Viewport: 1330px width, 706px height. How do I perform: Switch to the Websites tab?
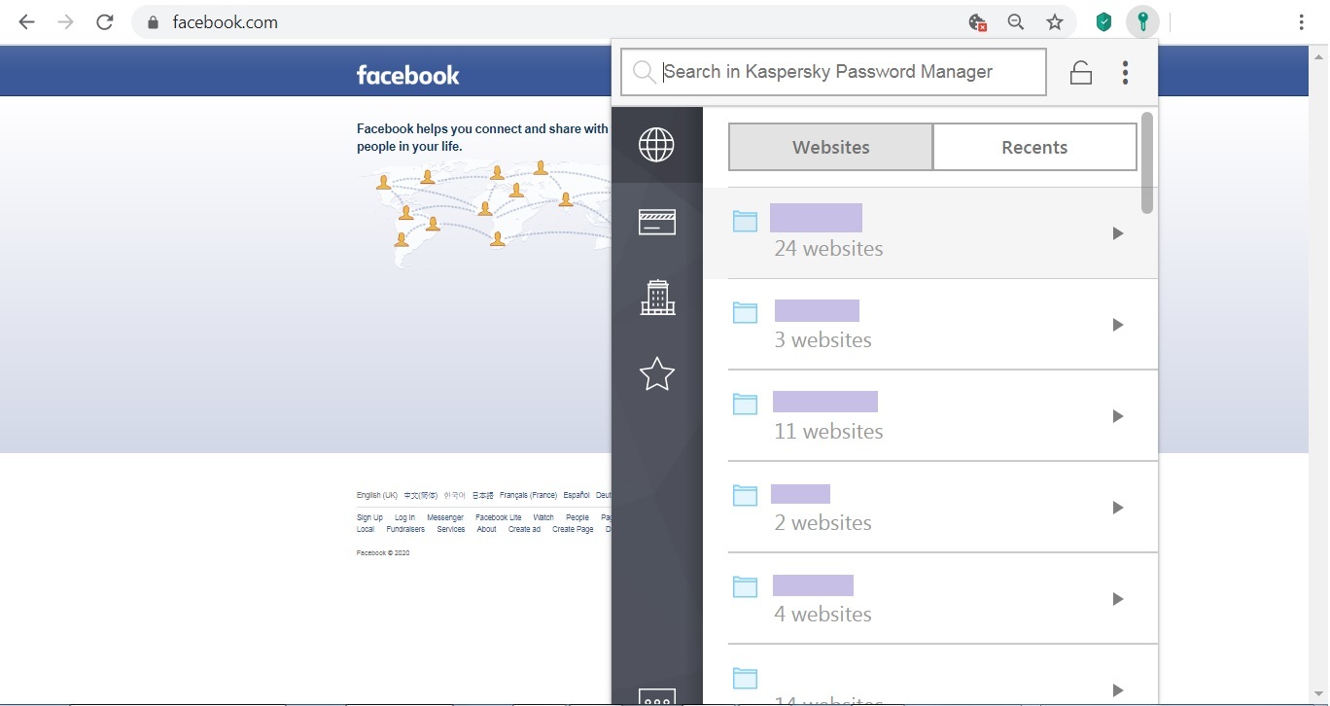(x=830, y=147)
